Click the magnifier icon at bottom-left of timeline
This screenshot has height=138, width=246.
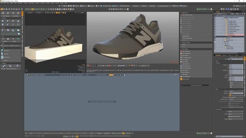[26, 133]
